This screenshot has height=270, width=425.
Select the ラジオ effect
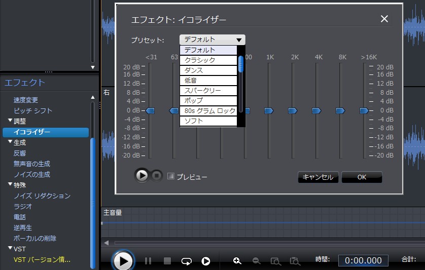click(x=23, y=206)
